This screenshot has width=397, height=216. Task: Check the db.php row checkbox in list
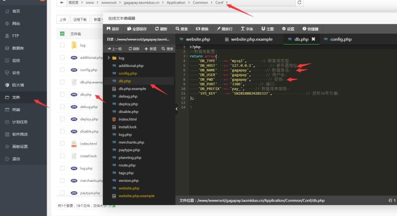63,94
